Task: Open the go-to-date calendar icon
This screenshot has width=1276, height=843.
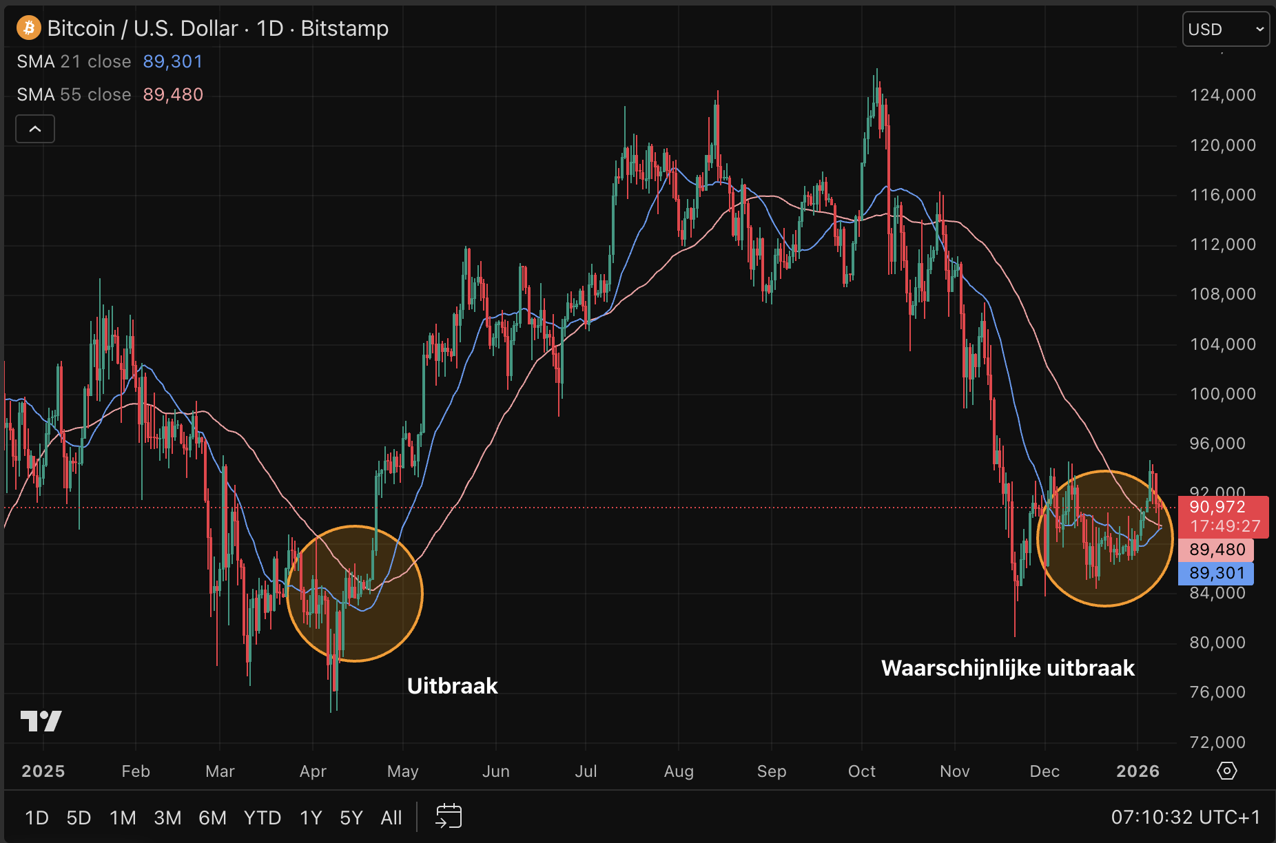Action: (449, 817)
